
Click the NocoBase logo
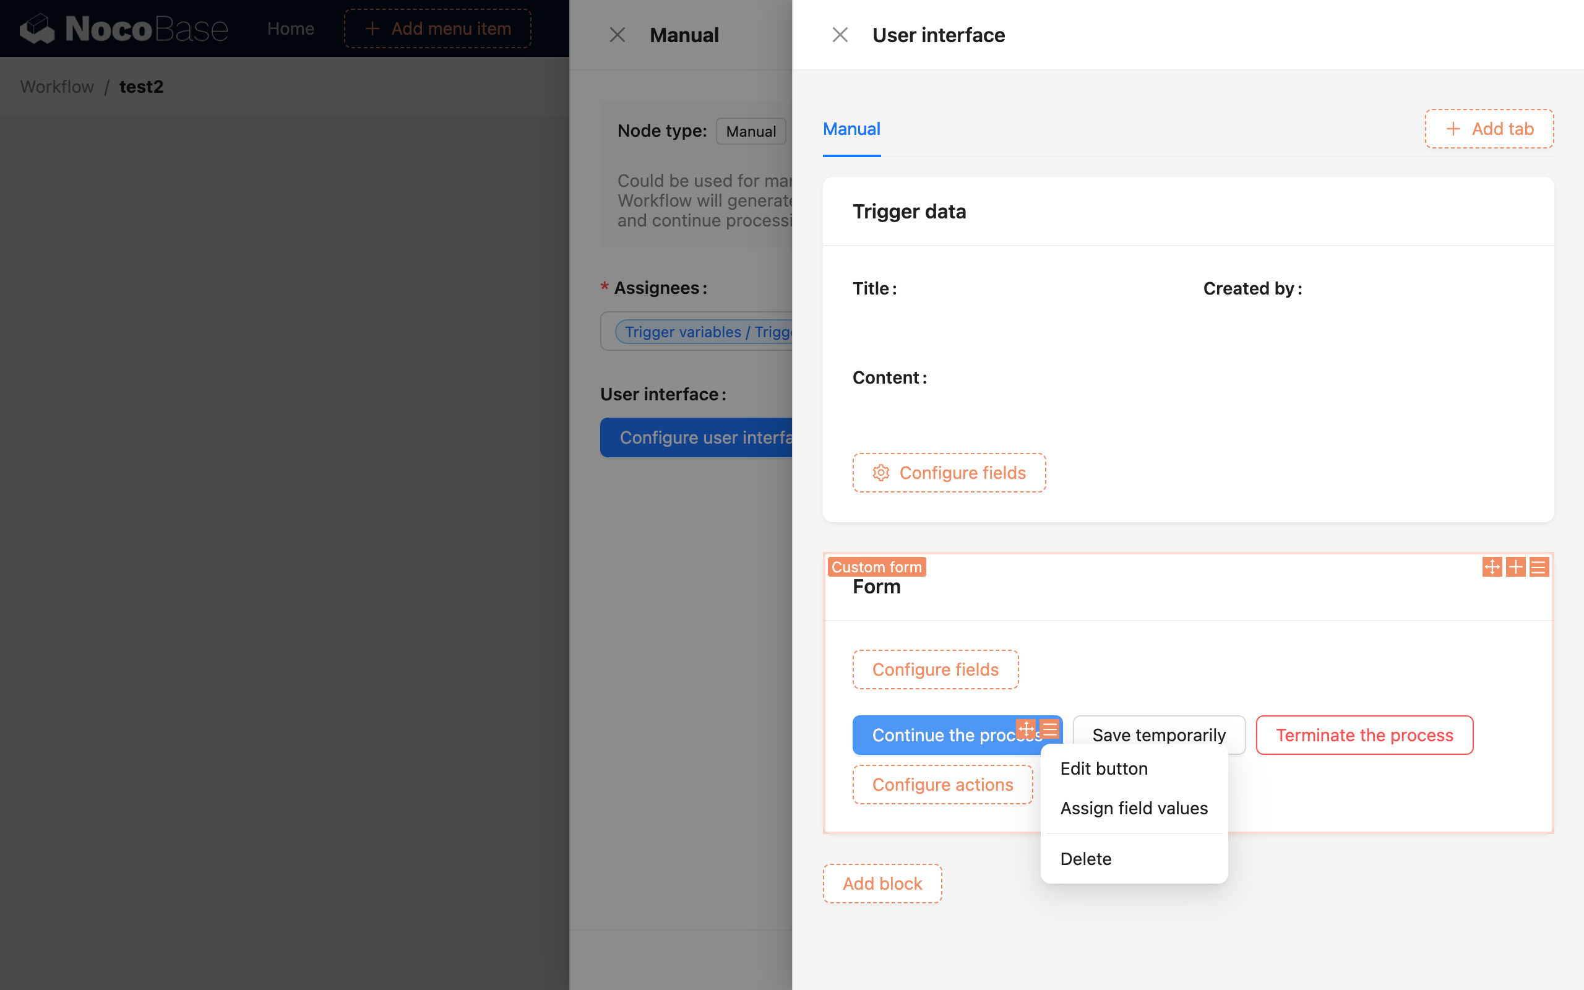(x=123, y=28)
